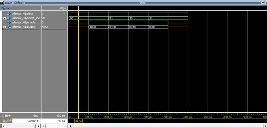Click the Cursor 1 name field
This screenshot has width=267, height=128.
coord(27,121)
